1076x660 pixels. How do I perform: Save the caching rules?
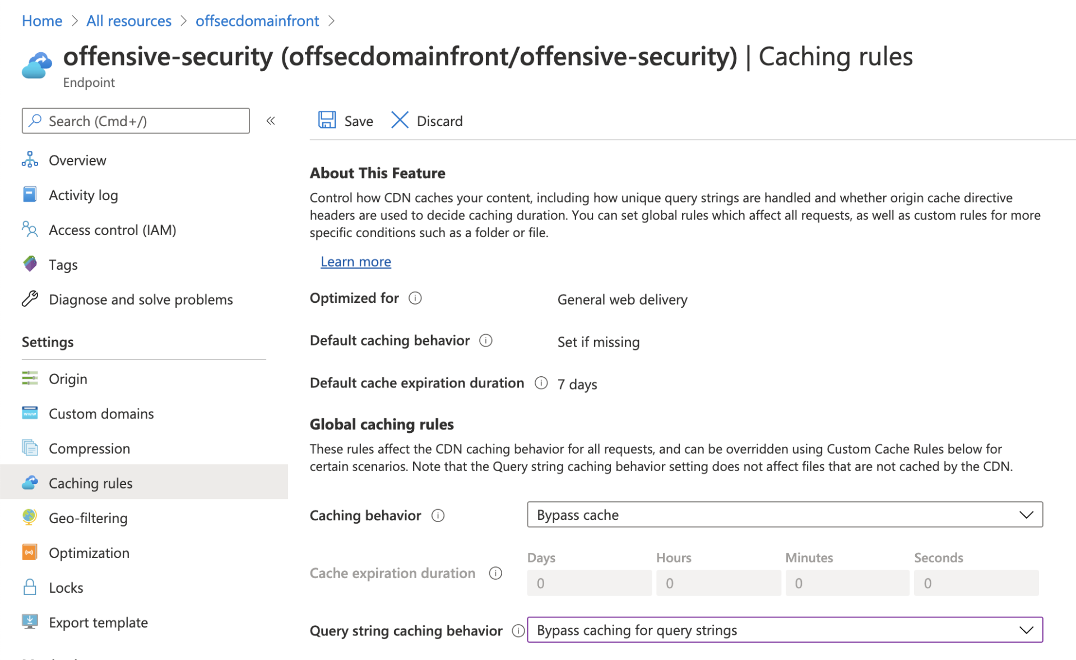[346, 121]
